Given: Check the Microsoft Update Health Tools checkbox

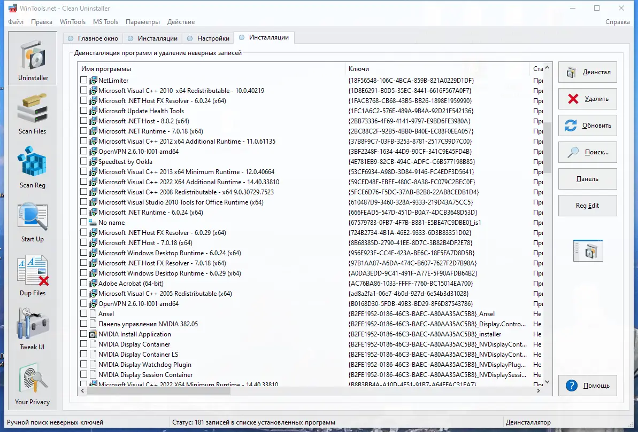Looking at the screenshot, I should click(x=84, y=111).
